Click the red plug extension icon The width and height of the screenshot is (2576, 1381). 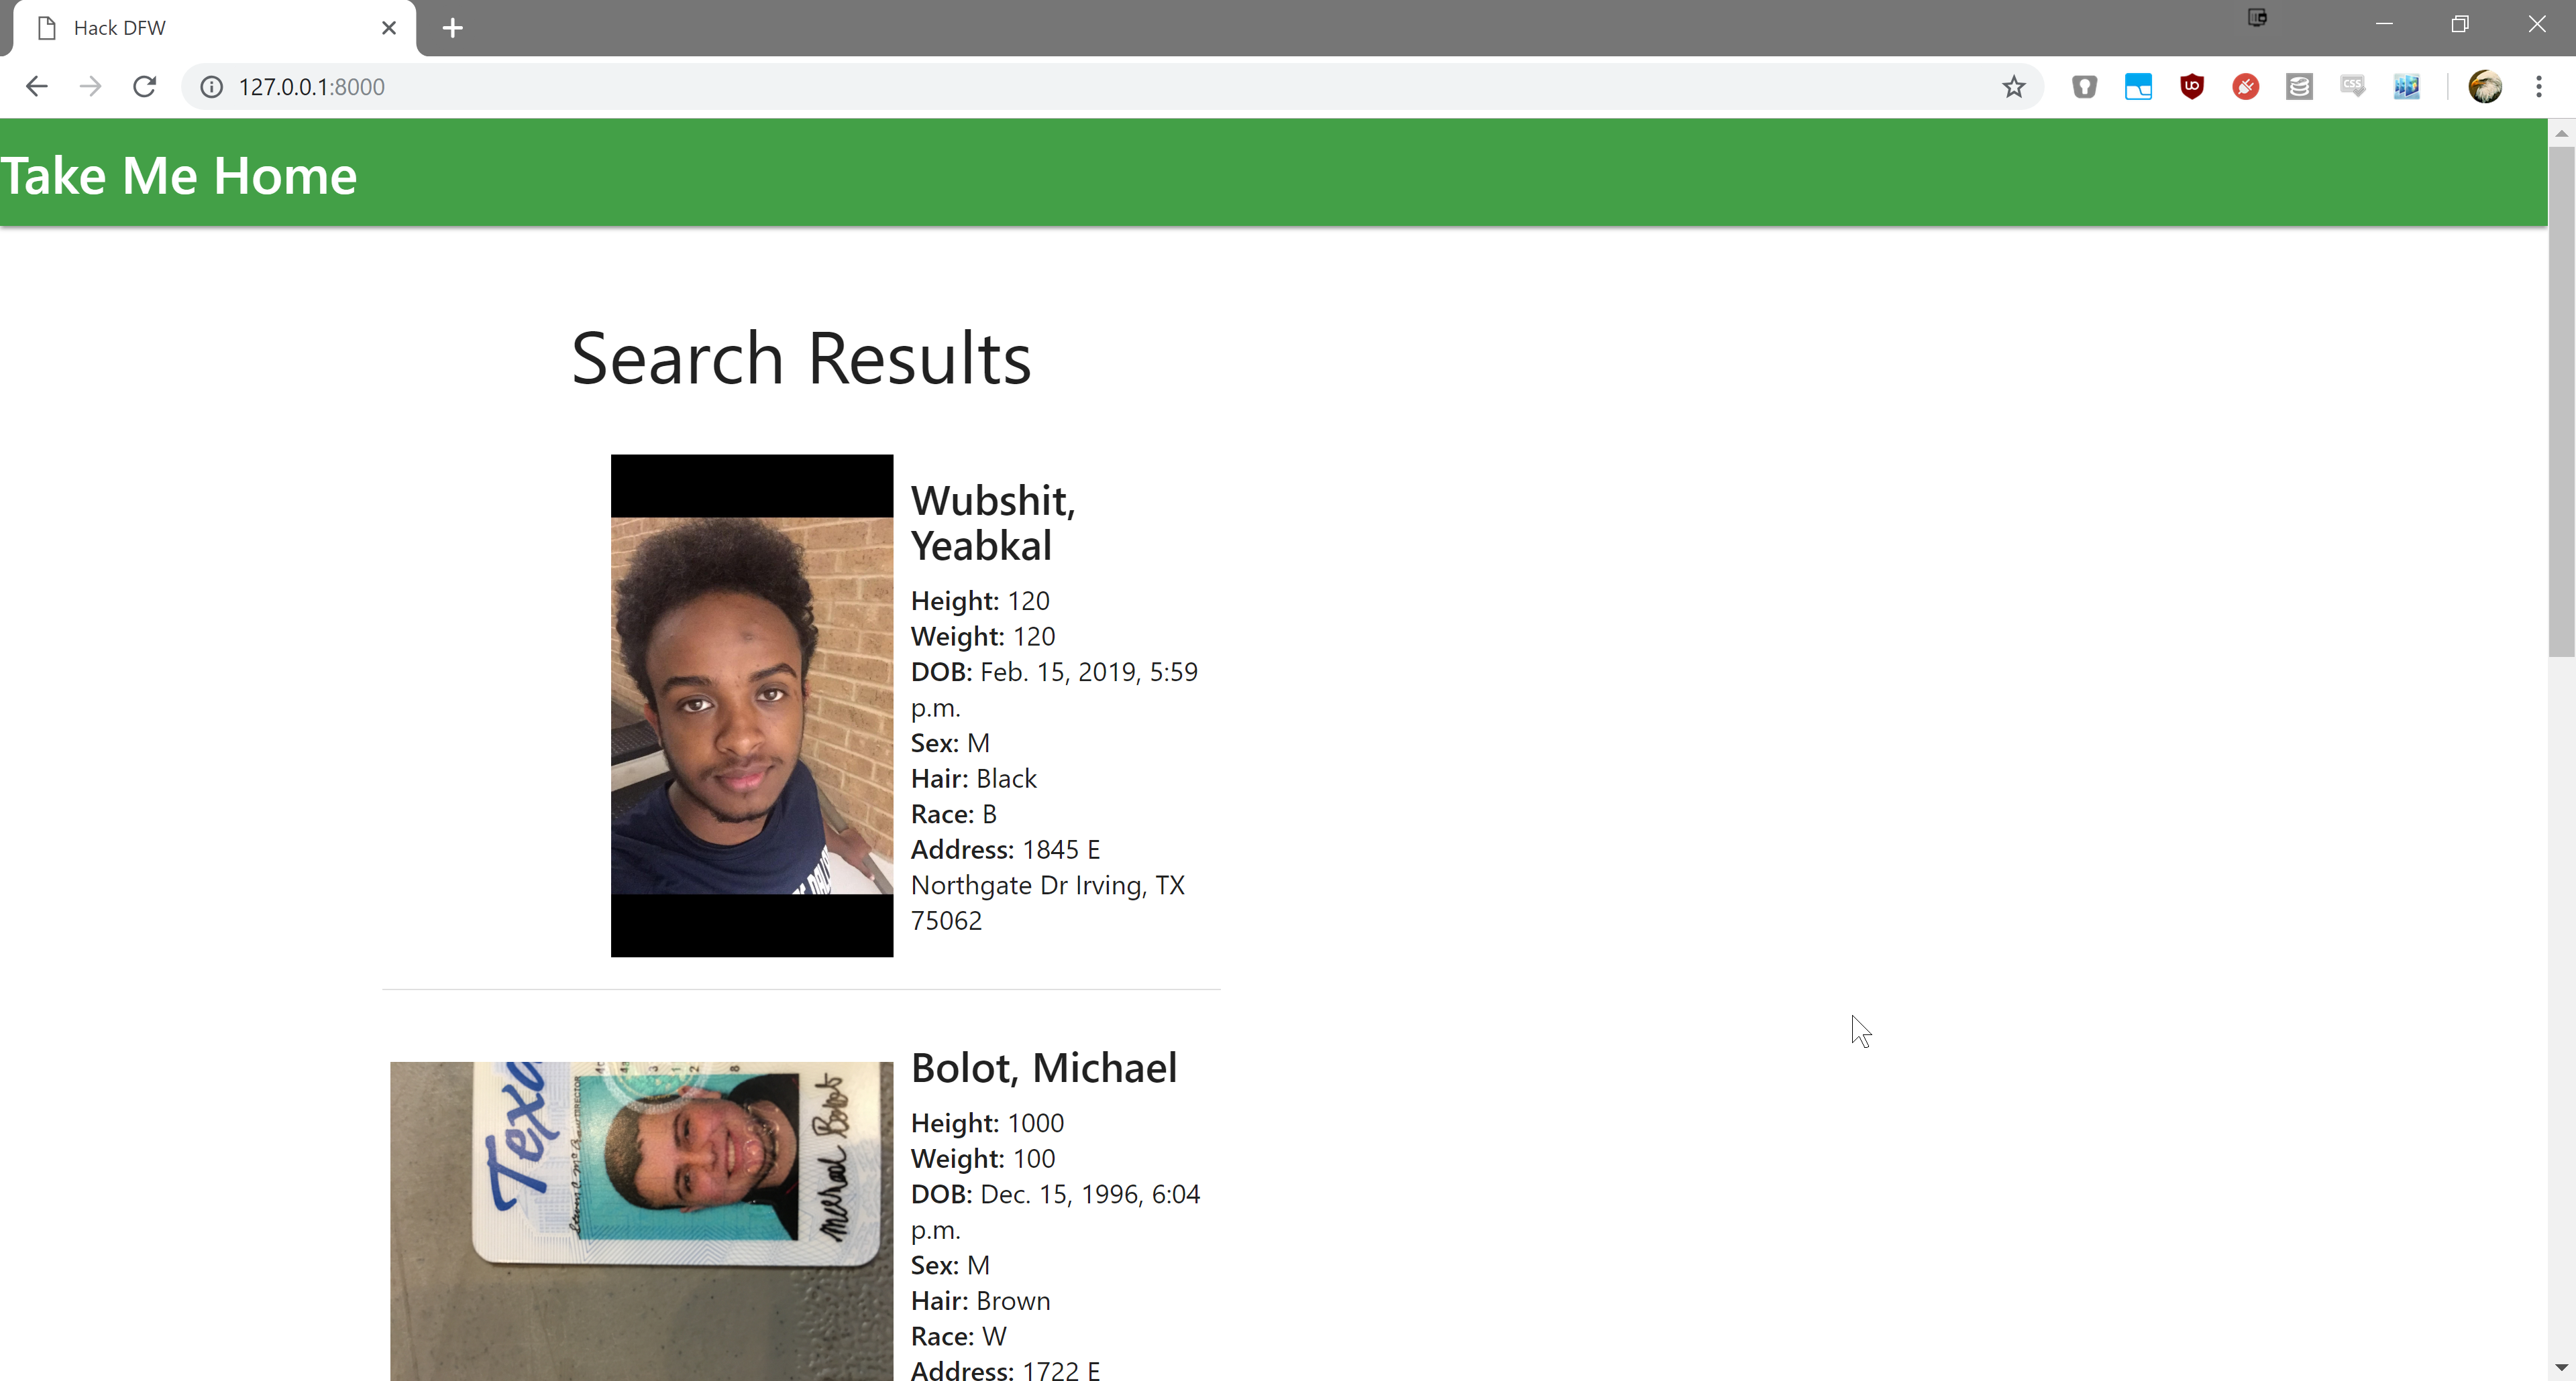click(x=2245, y=87)
